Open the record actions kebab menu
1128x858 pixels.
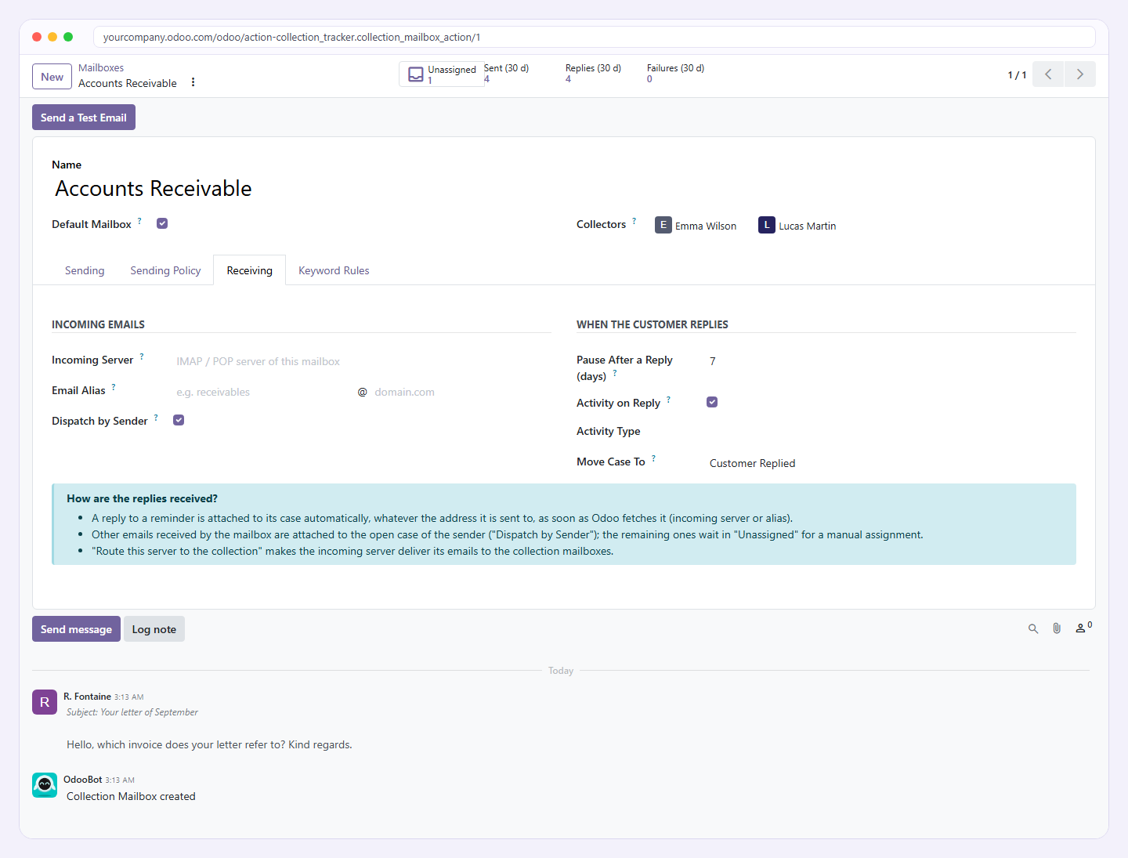193,82
